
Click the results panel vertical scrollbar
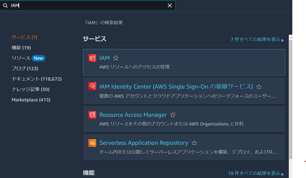[x=290, y=99]
